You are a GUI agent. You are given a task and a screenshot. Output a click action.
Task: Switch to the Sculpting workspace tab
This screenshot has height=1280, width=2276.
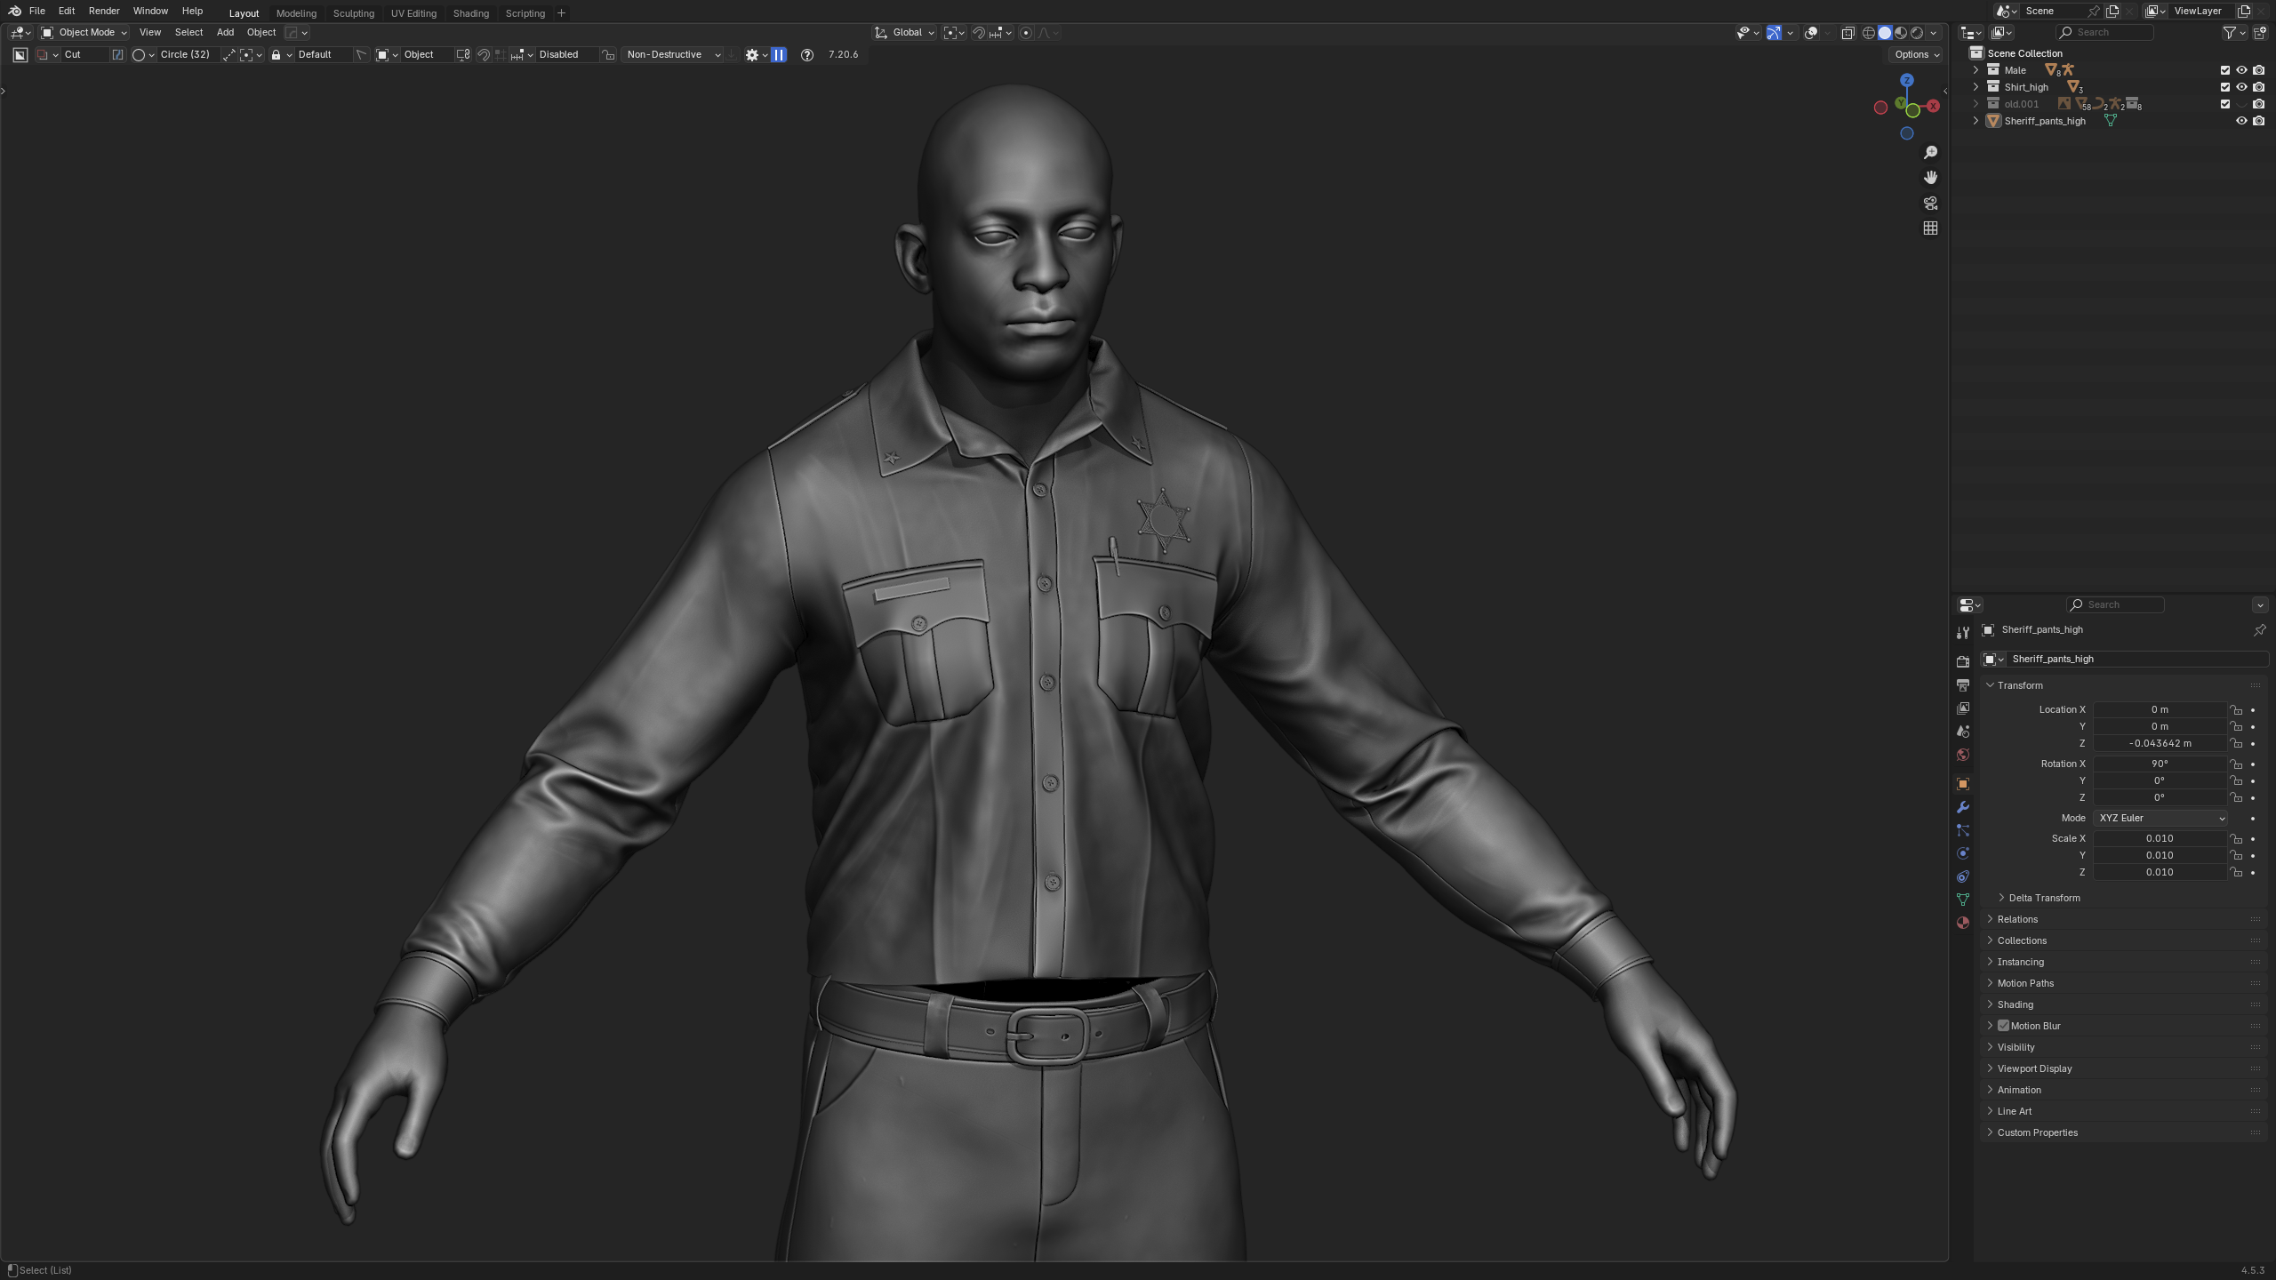(x=353, y=13)
